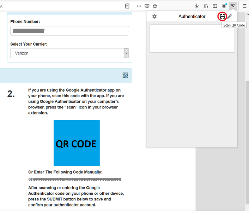This screenshot has width=249, height=211.
Task: Open Authenticator settings gear
Action: 154,16
